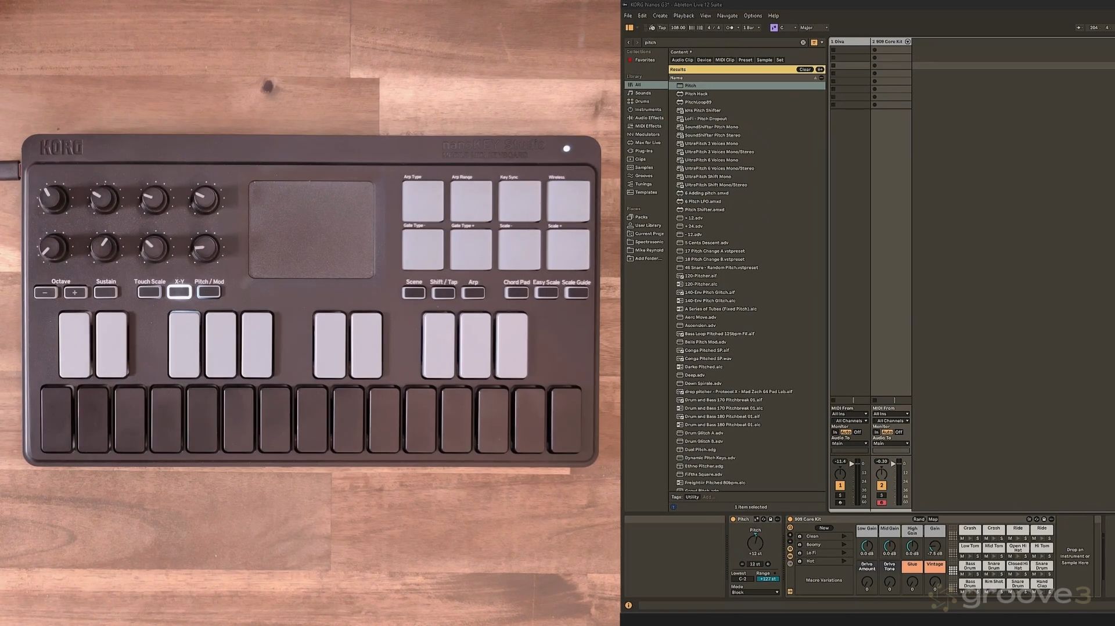Open Max for Live category
Screen dimensions: 1115x626
pyautogui.click(x=648, y=142)
